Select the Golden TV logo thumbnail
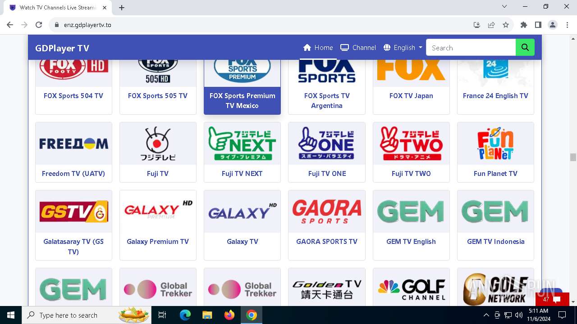 click(x=327, y=287)
